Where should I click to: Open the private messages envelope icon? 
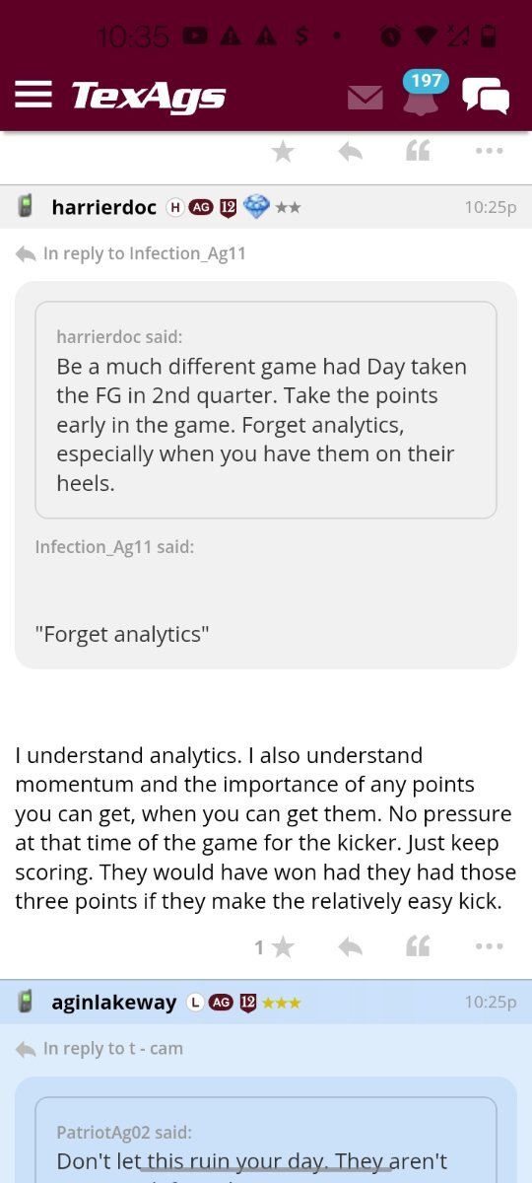pyautogui.click(x=366, y=97)
